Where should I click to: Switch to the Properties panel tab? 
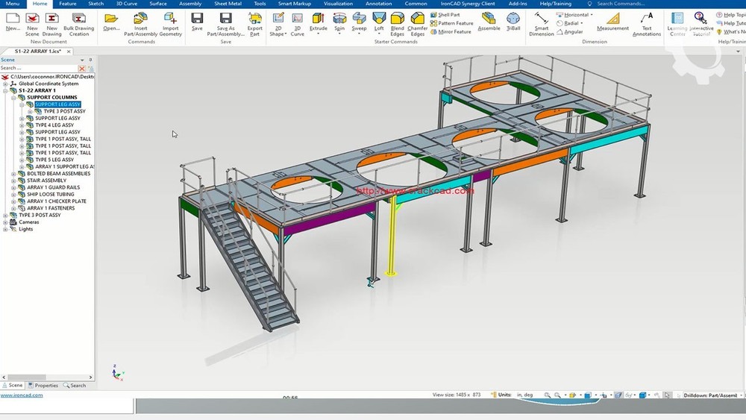point(43,385)
